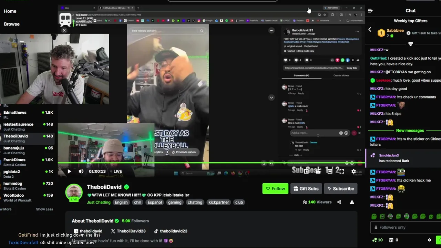Open the X TheboiiDavid23 social link
This screenshot has height=248, width=441.
coord(128,231)
